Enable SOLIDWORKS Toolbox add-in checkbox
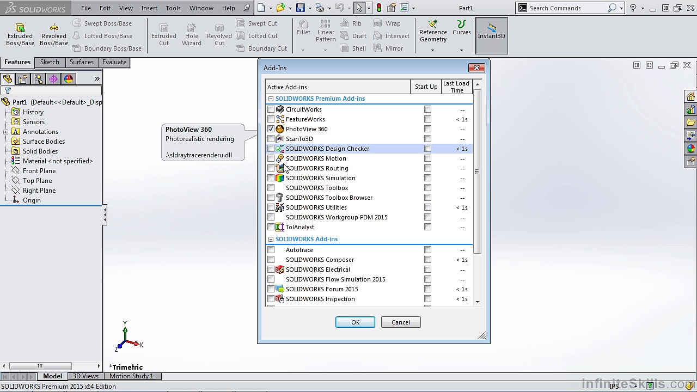This screenshot has width=697, height=392. pyautogui.click(x=271, y=188)
